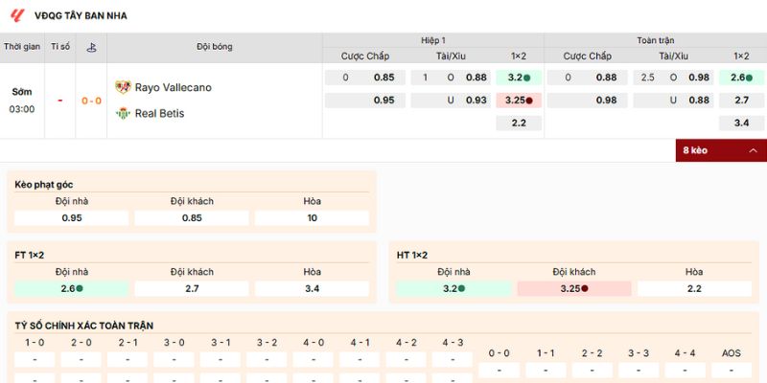Select away odds 0.85 in Kèo phạt góc
Viewport: 767px width, 383px height.
click(x=192, y=218)
